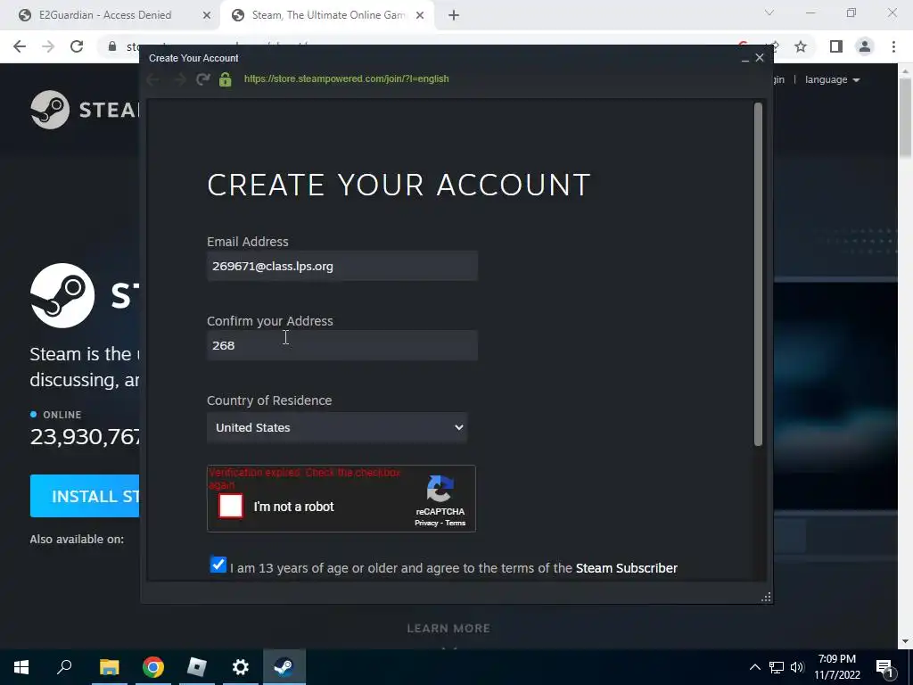Open Chrome side panel icon

click(x=836, y=46)
